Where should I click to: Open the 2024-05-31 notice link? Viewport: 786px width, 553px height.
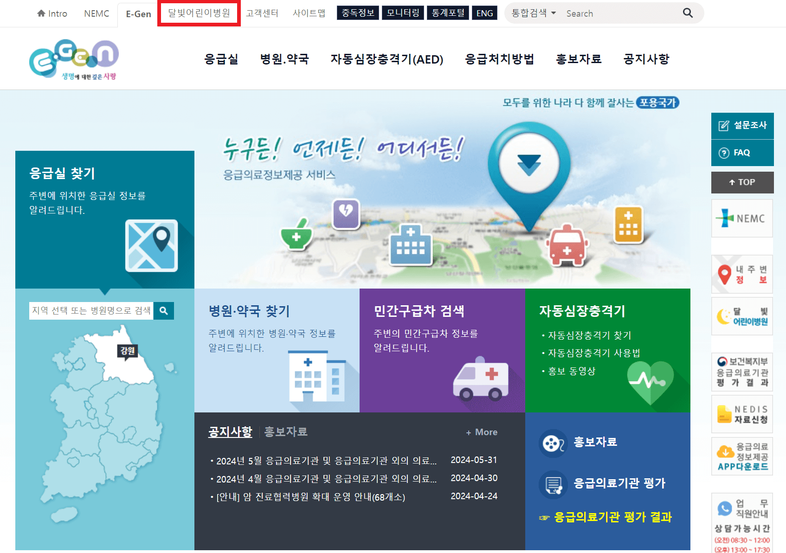pyautogui.click(x=325, y=460)
